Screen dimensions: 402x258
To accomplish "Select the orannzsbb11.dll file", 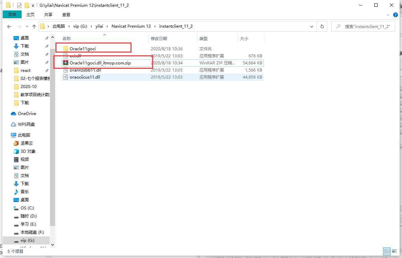I will [x=163, y=70].
